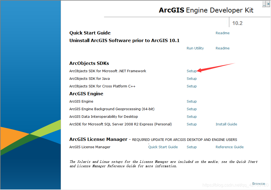Click Setup for ArcObjects SDK for Cross Platform C++
This screenshot has width=271, height=190.
192,86
